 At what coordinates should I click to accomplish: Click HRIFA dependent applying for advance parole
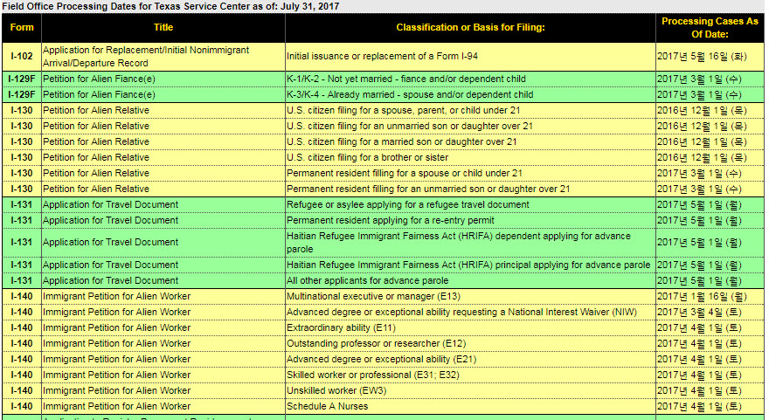click(459, 242)
